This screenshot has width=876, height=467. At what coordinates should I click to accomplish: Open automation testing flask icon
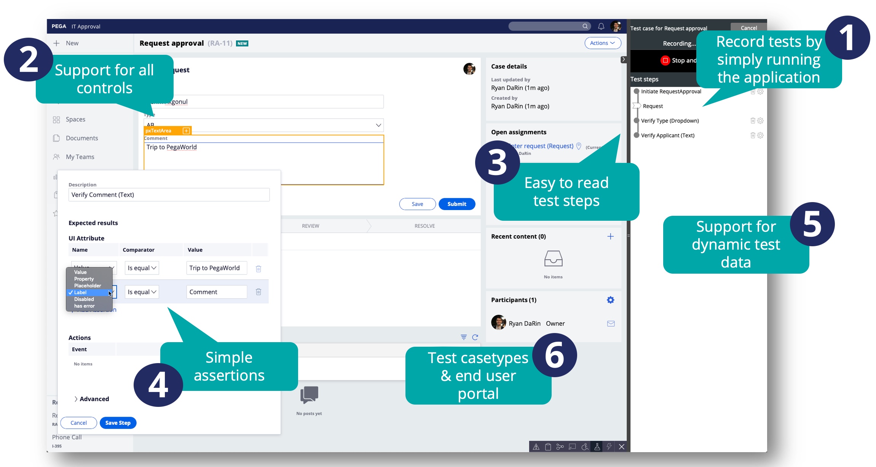597,447
